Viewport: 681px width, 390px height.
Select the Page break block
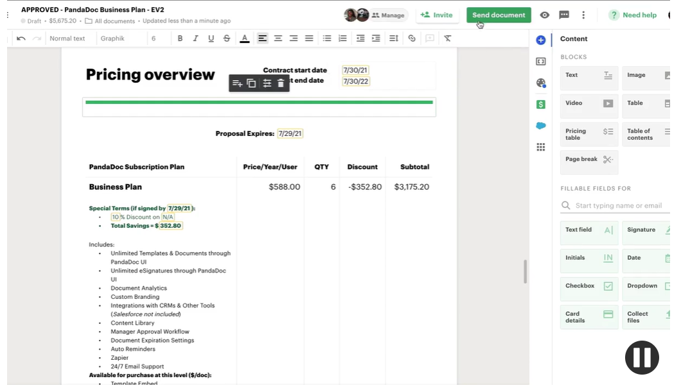tap(589, 162)
